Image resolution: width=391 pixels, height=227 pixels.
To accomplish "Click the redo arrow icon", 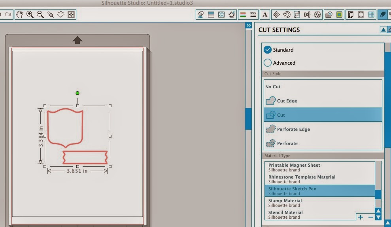I will coord(8,15).
